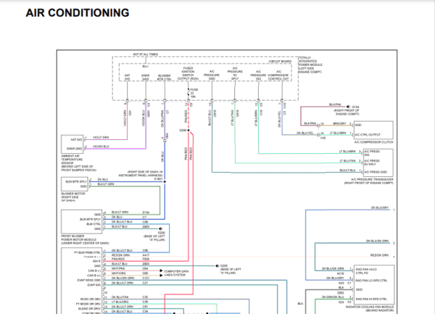Screen dimensions: 435x314
Task: Click the "A417" circuit code
Action: pos(146,255)
